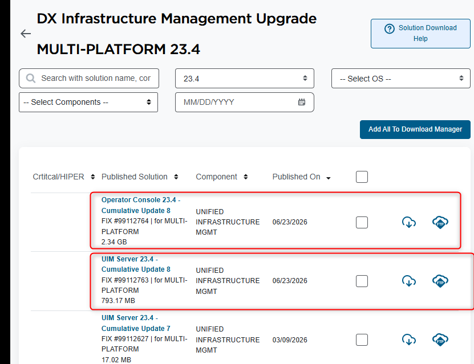Screen dimensions: 474x364
Task: Click FIX #99112627 text
Action: point(125,339)
